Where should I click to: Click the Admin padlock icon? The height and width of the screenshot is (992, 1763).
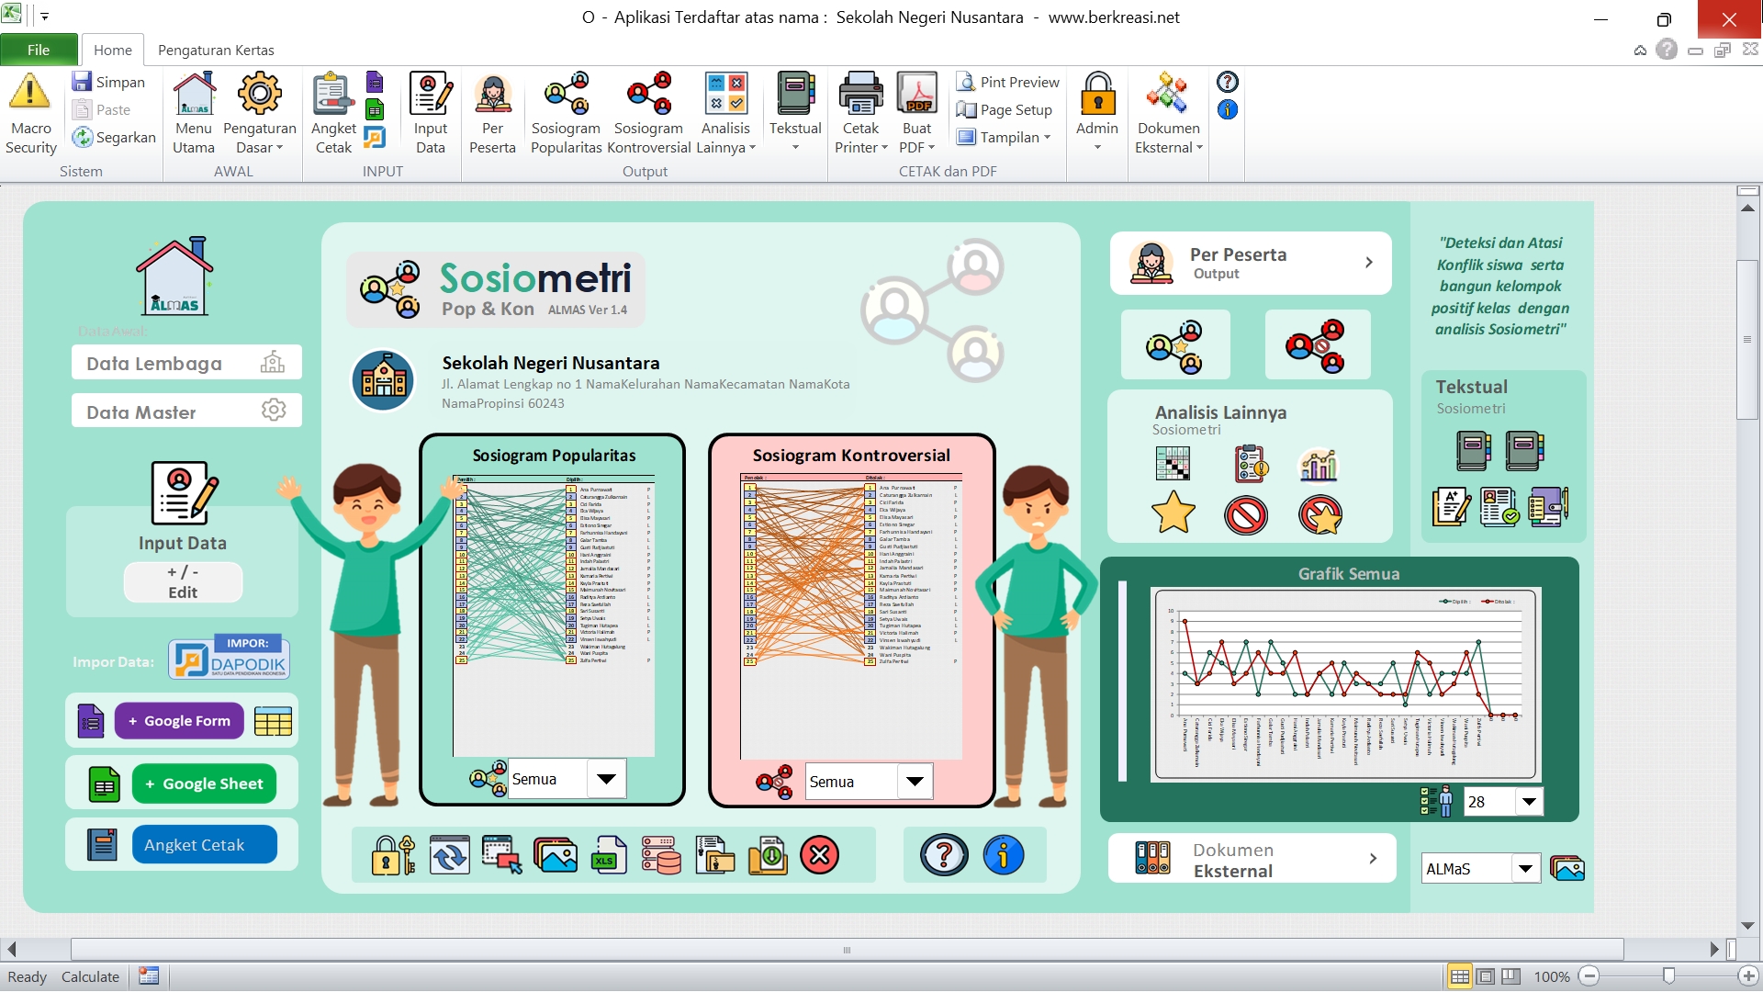1096,93
